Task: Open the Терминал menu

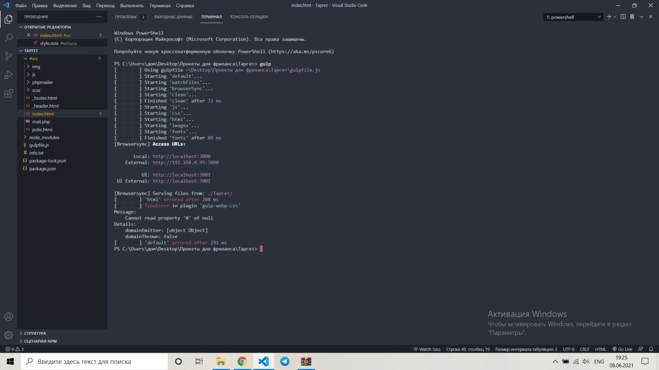Action: click(x=160, y=5)
